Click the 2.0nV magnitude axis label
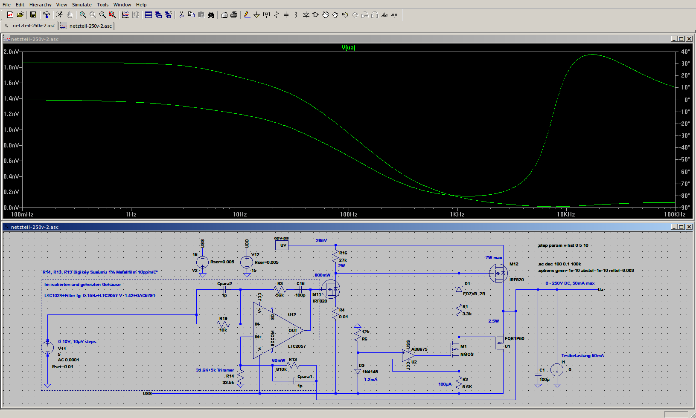This screenshot has height=418, width=696. click(x=11, y=52)
